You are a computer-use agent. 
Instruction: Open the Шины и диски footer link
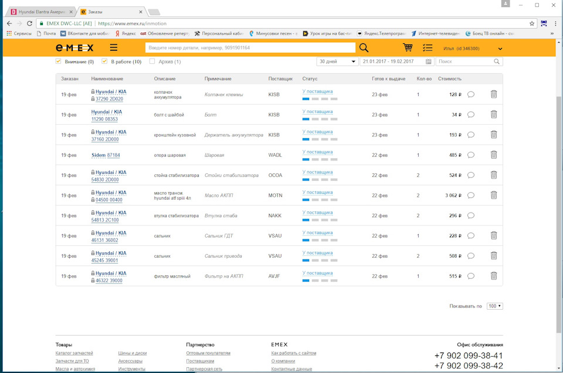pyautogui.click(x=133, y=353)
